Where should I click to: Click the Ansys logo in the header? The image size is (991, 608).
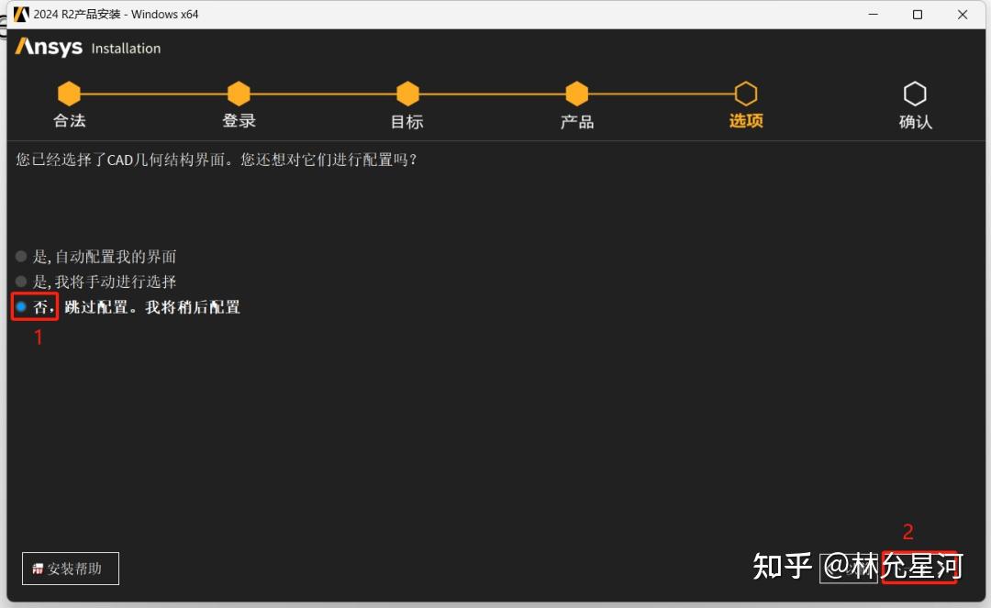coord(47,48)
